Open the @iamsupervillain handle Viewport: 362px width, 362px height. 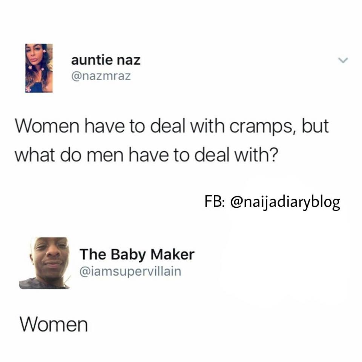point(130,271)
